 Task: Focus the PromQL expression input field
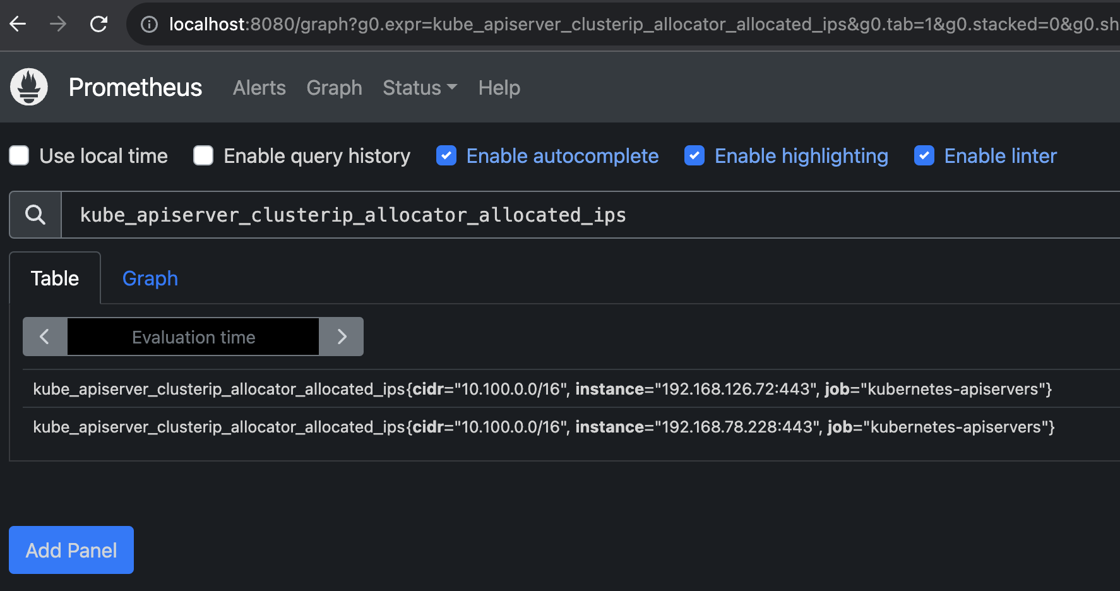tap(590, 215)
